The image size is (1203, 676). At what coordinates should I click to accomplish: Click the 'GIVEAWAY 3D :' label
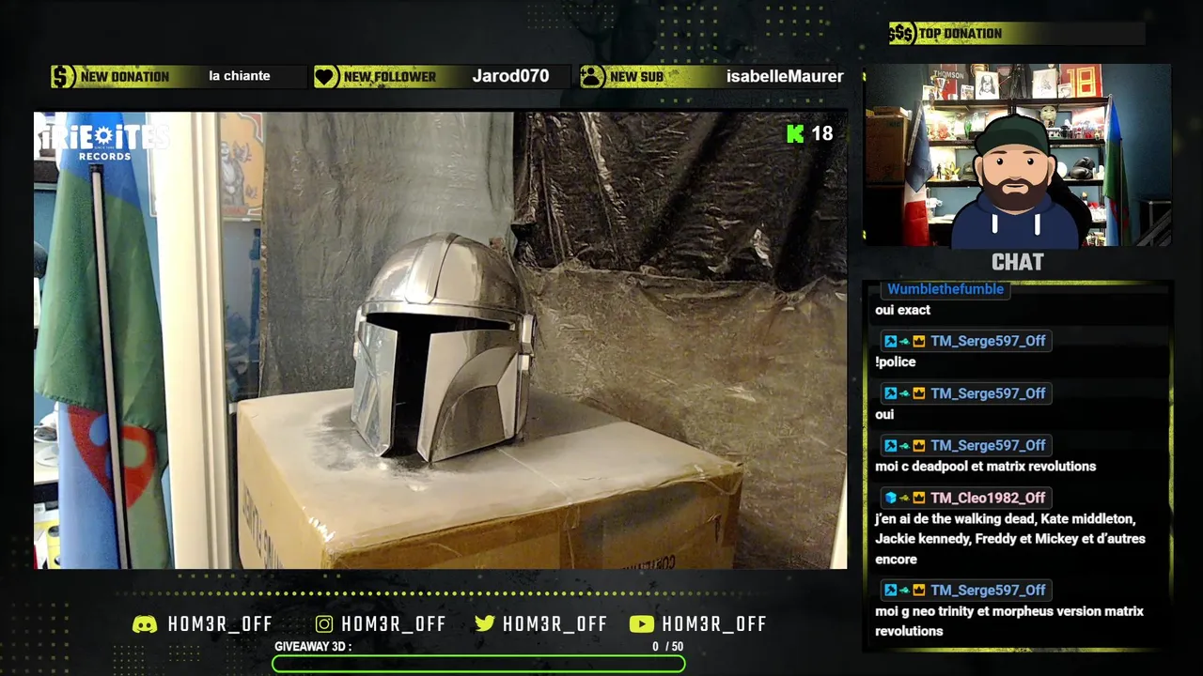point(313,647)
